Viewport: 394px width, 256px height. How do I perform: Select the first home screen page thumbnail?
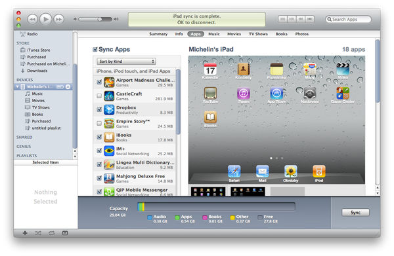tap(208, 191)
